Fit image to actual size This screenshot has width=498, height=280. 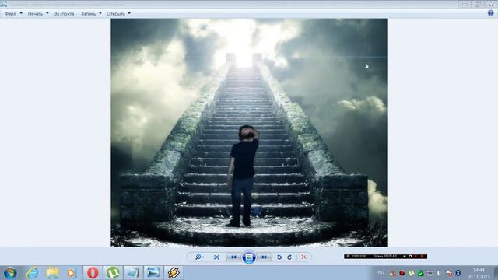[x=216, y=257]
